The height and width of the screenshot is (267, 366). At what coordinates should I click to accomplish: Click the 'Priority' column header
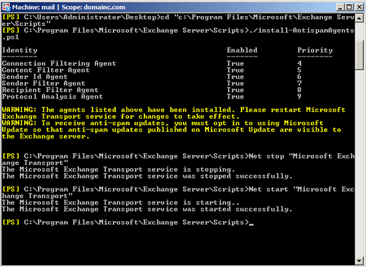[315, 50]
